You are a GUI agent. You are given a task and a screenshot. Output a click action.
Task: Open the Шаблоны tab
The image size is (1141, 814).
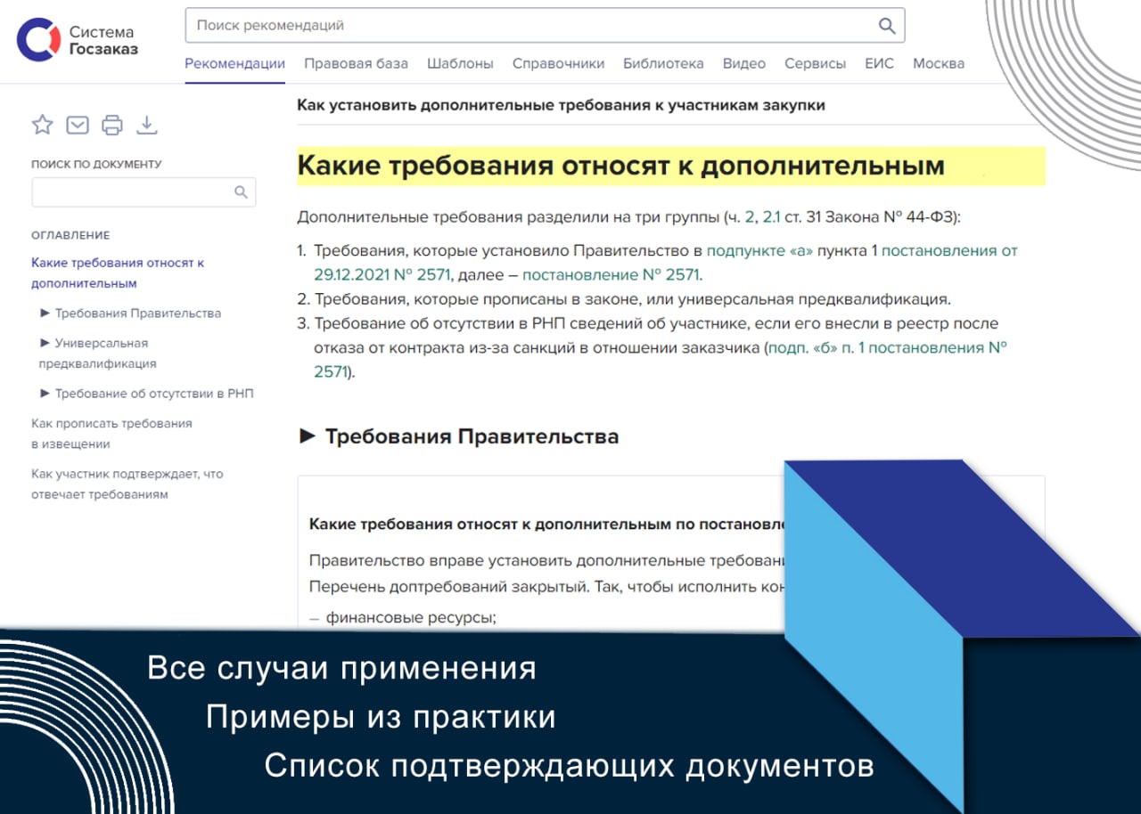(460, 63)
